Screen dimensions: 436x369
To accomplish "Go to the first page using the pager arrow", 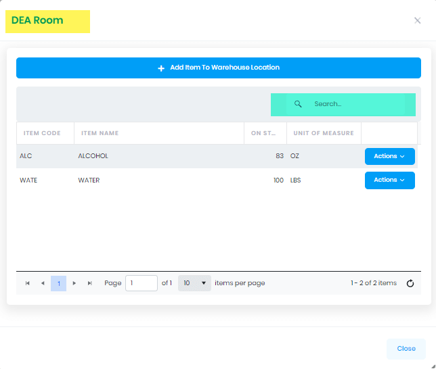I will click(28, 283).
